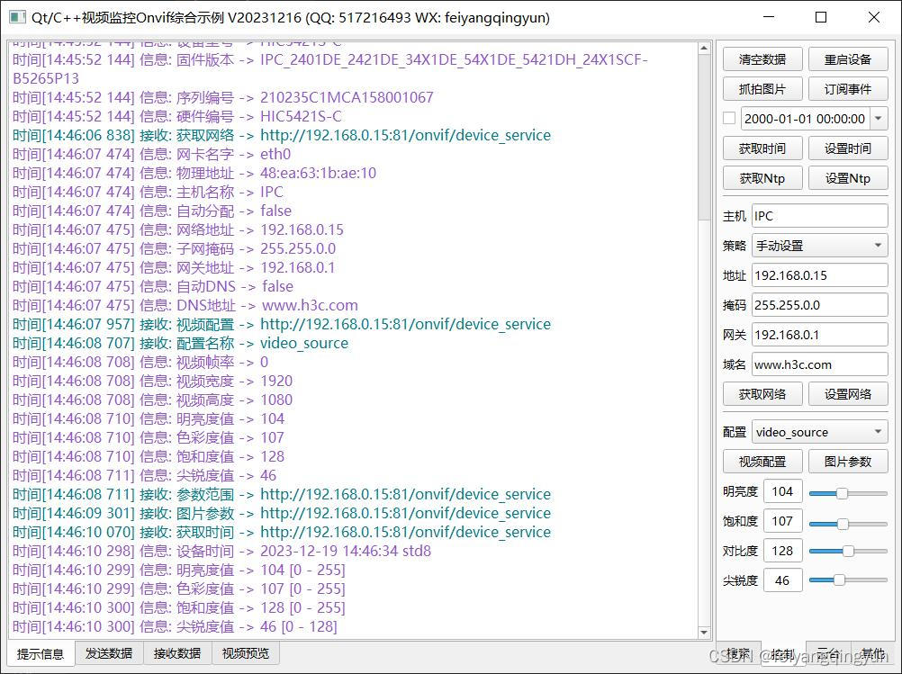The image size is (902, 674).
Task: Click 设置Ntp to set NTP server
Action: click(x=848, y=177)
